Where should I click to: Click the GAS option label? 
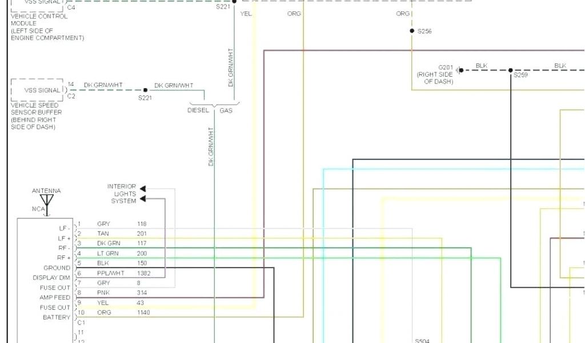coord(226,110)
